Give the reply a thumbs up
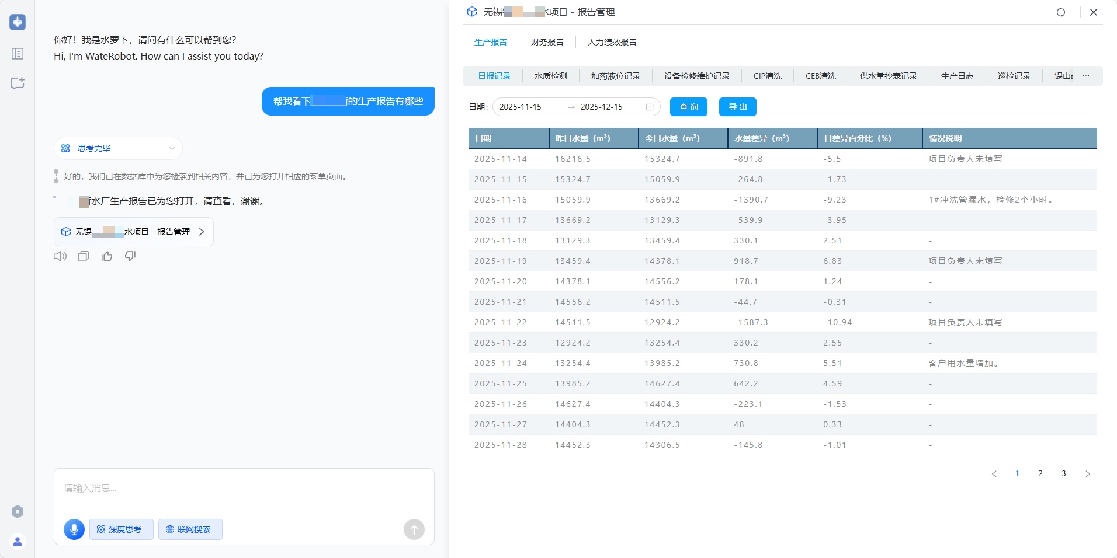 (107, 256)
